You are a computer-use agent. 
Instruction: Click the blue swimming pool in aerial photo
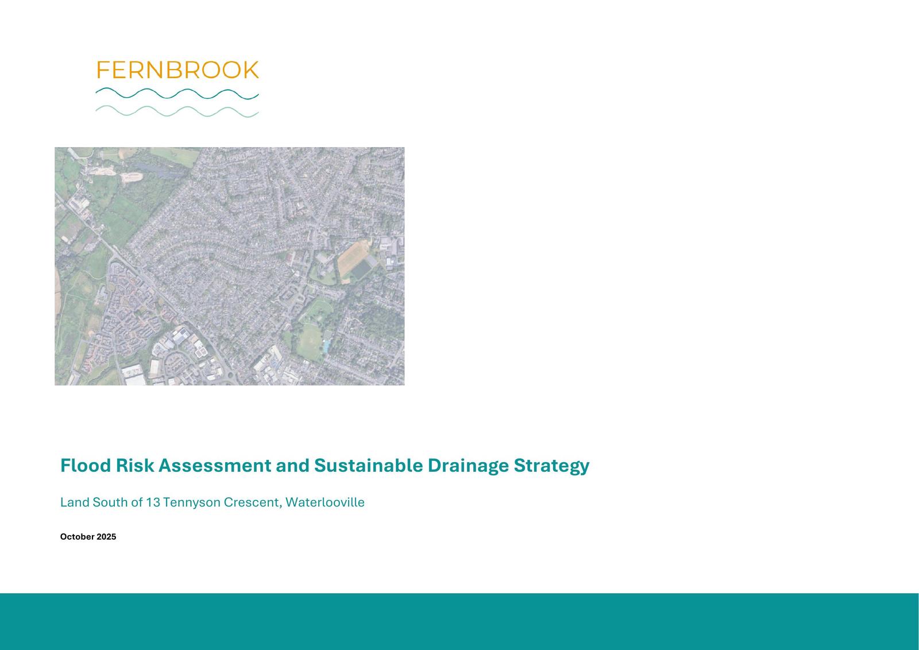326,346
